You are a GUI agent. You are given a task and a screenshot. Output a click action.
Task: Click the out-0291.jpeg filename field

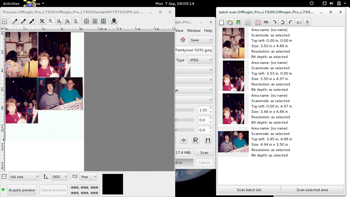pyautogui.click(x=194, y=50)
